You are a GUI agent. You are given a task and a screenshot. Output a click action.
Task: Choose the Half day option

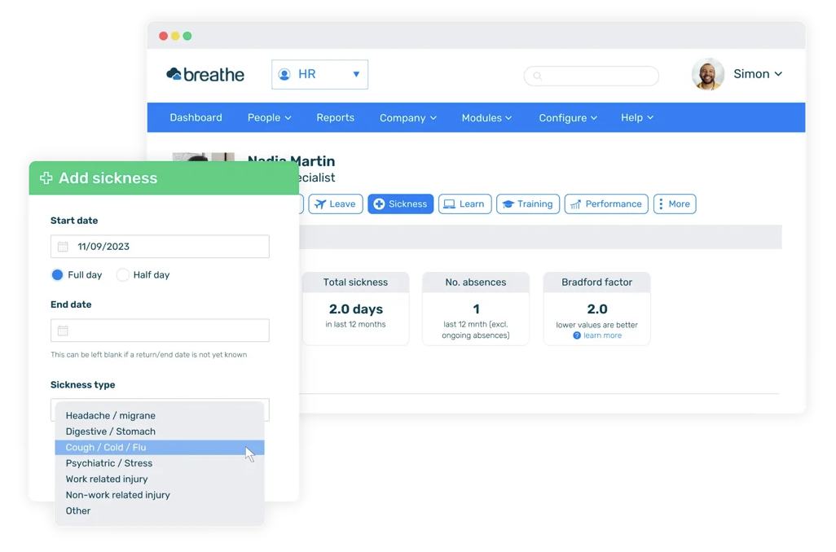coord(122,275)
